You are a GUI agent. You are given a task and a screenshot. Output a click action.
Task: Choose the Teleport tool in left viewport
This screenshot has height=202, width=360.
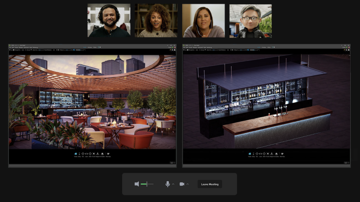tap(98, 154)
